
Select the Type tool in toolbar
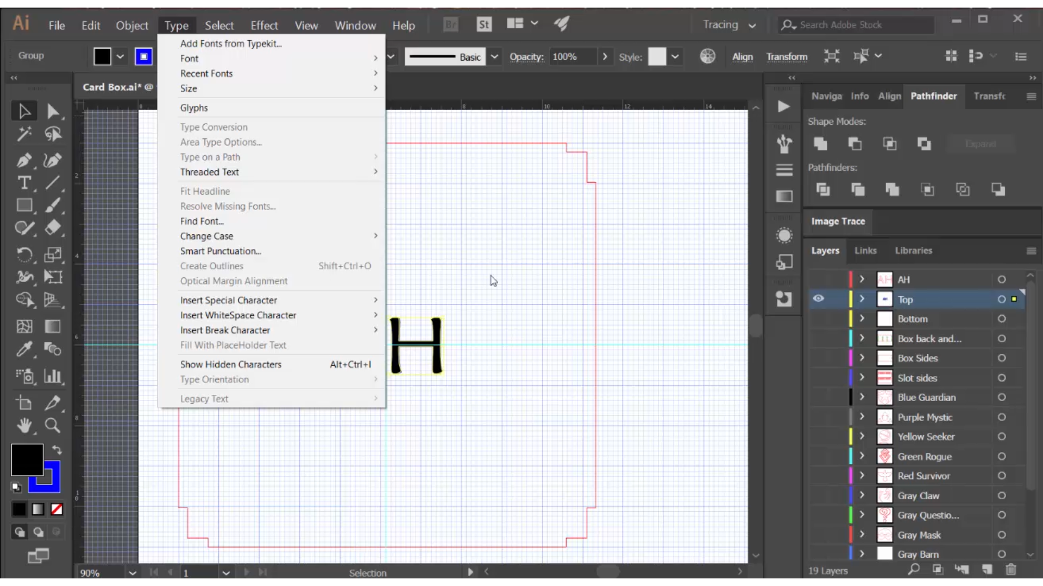coord(24,183)
